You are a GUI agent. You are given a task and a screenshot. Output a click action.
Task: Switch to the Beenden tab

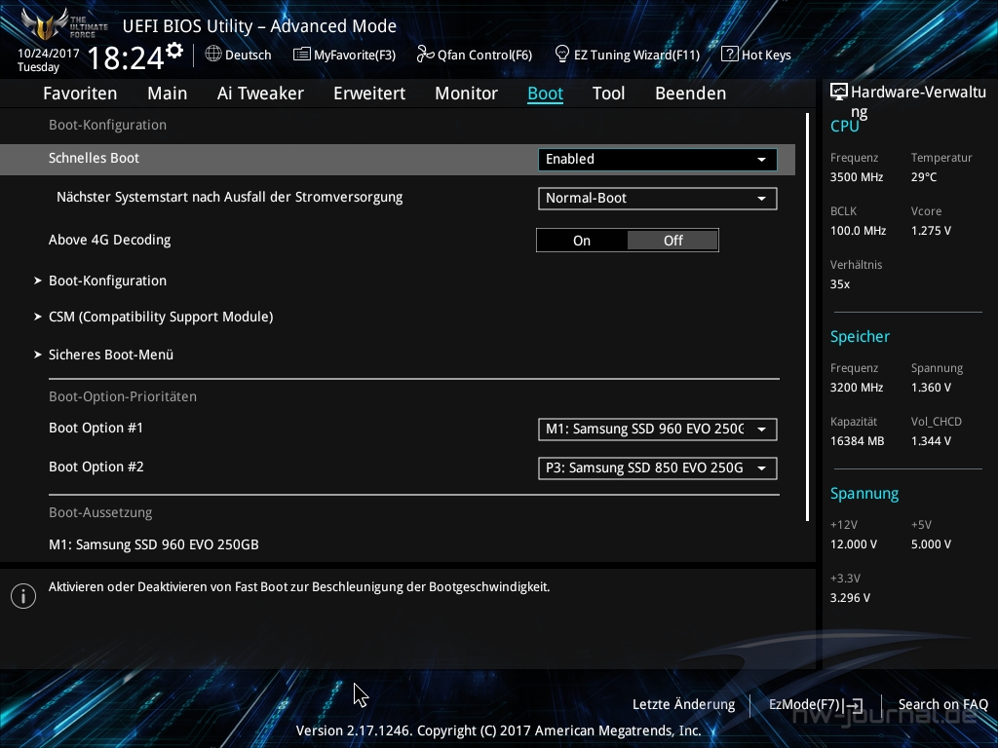click(x=691, y=93)
